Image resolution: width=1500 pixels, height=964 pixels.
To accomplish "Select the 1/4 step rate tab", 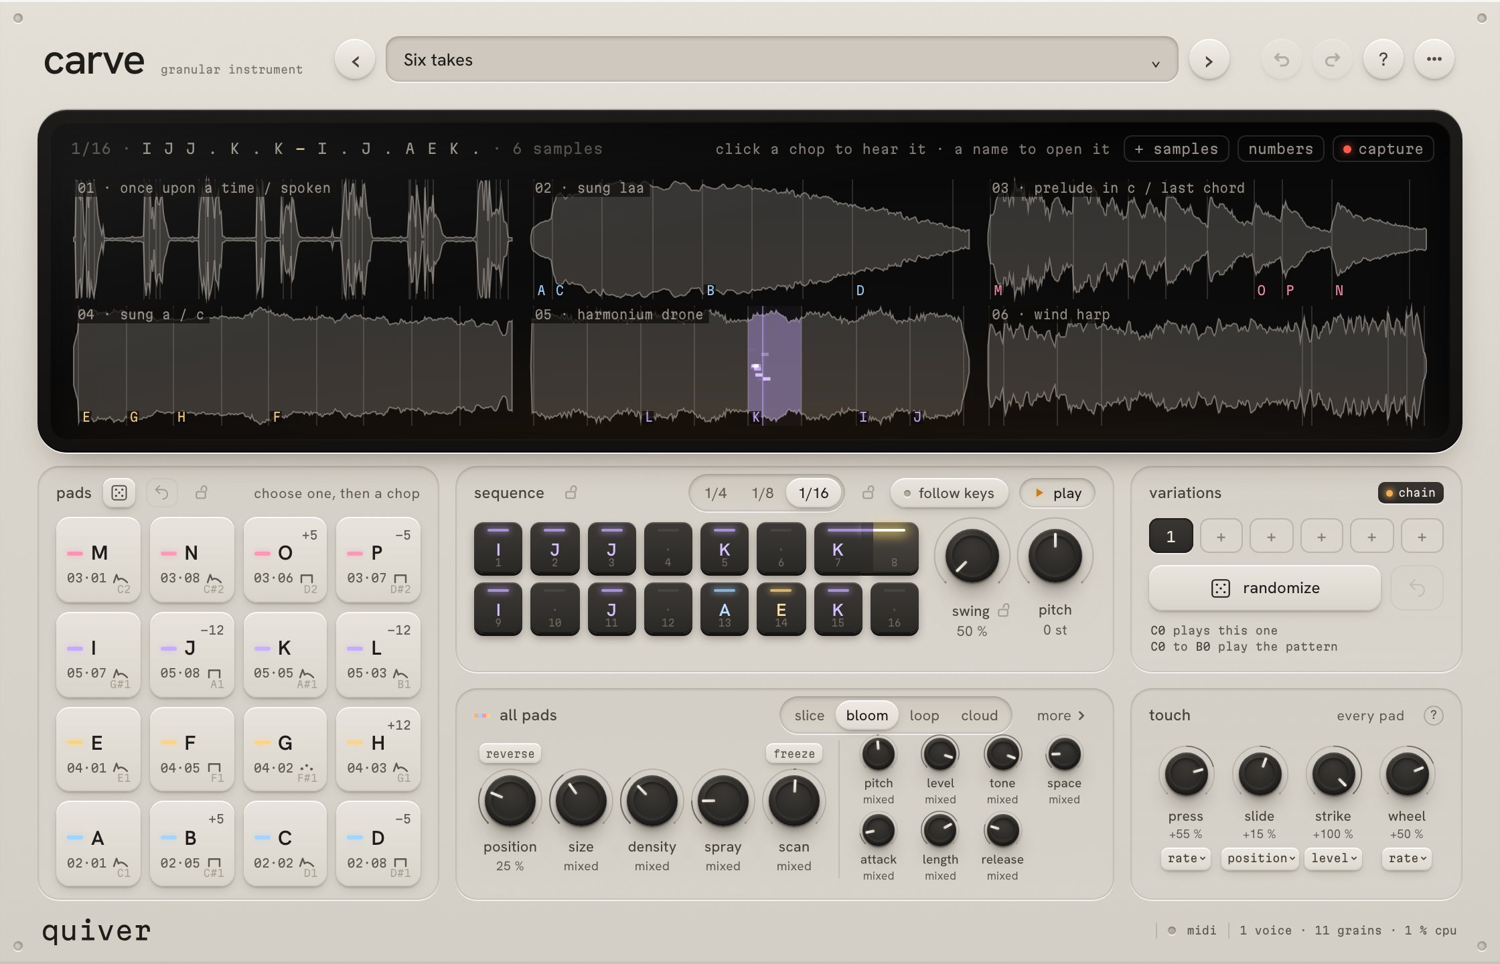I will 715,493.
